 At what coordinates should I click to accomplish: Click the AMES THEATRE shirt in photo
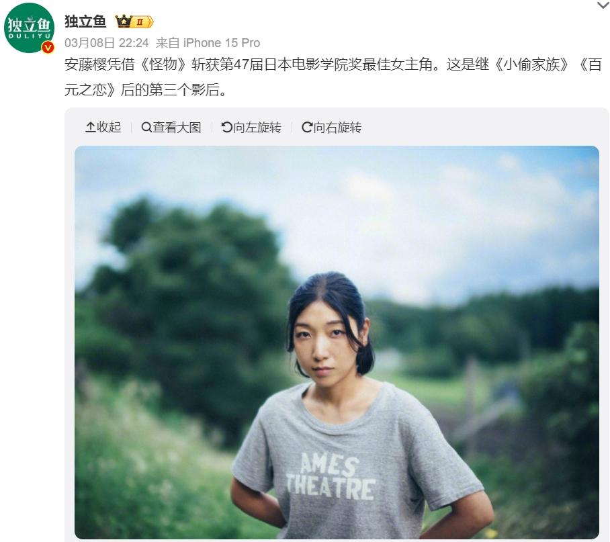[331, 476]
